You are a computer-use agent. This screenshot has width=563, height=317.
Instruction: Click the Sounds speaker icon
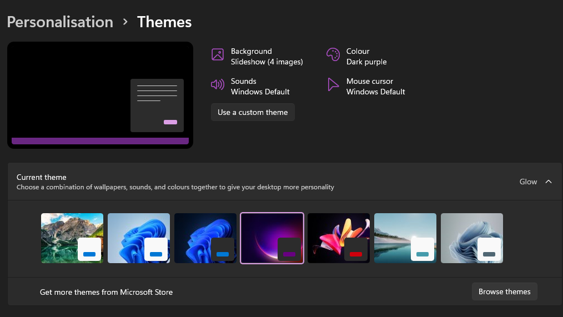click(x=217, y=84)
